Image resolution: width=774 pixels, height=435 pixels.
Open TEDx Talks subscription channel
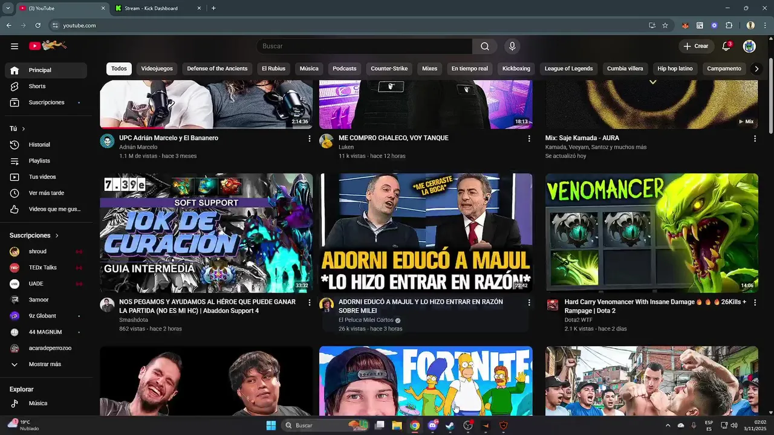pos(46,268)
